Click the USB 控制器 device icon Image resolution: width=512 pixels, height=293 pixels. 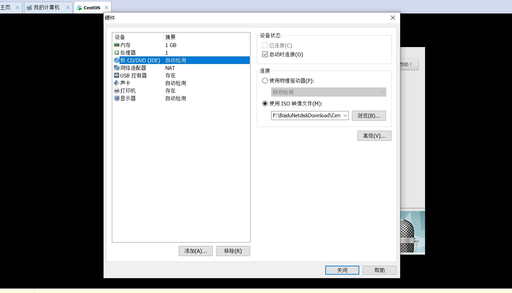117,75
